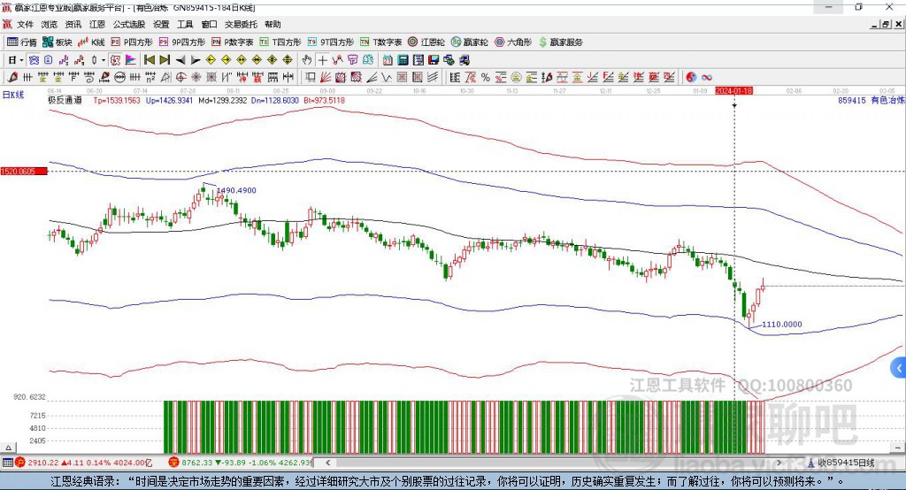The width and height of the screenshot is (906, 490).
Task: Open the period dropdown arrow beside 日
Action: [22, 60]
